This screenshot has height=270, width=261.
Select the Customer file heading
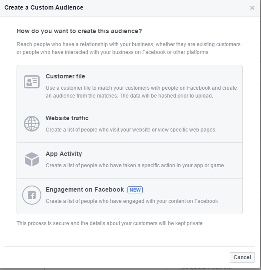tap(65, 76)
